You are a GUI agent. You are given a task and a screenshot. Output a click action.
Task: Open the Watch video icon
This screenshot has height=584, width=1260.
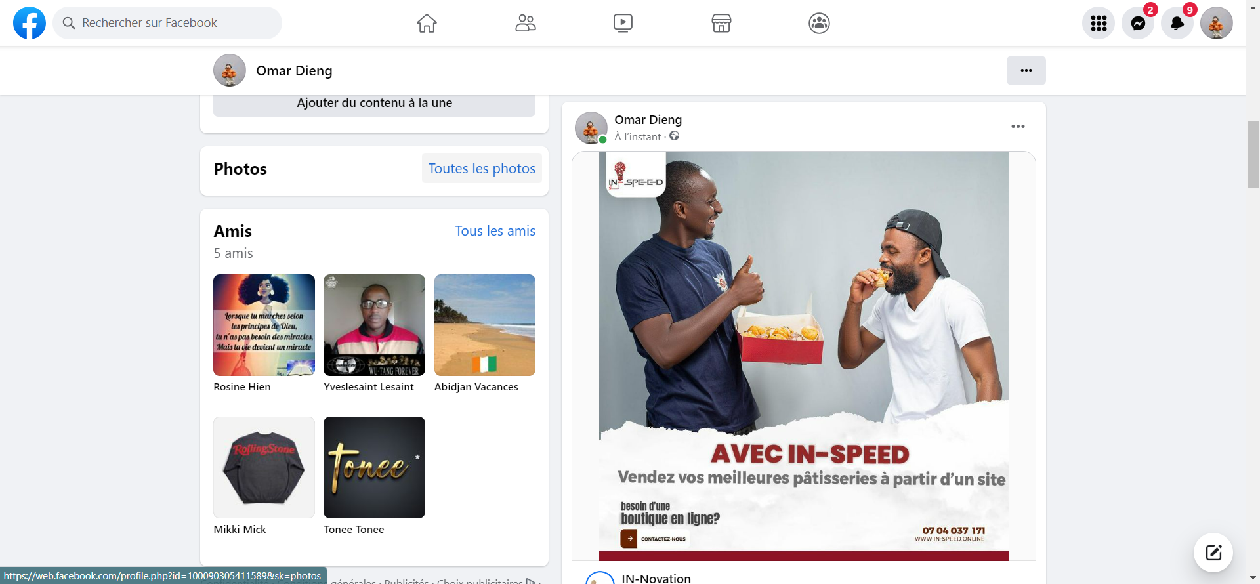point(623,23)
